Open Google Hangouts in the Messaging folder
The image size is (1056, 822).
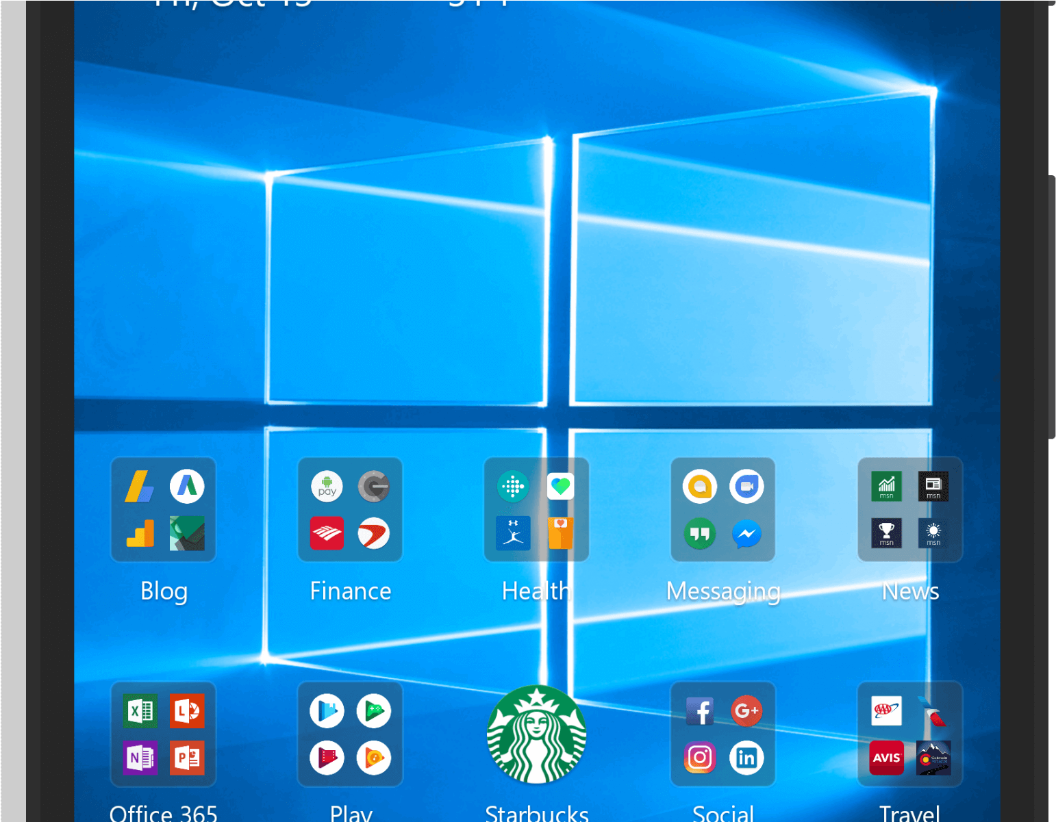pos(700,535)
